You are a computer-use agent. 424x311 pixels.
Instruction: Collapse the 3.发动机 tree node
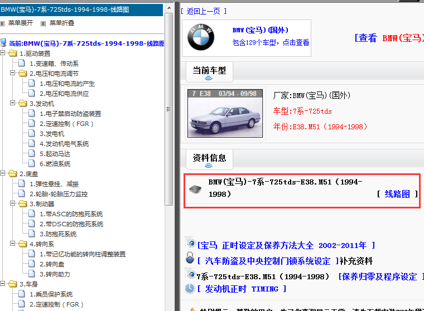click(12, 103)
